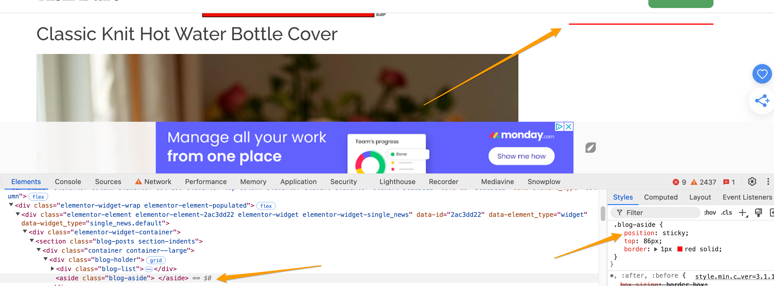Open the Computed styles tab
774x286 pixels.
click(x=660, y=197)
